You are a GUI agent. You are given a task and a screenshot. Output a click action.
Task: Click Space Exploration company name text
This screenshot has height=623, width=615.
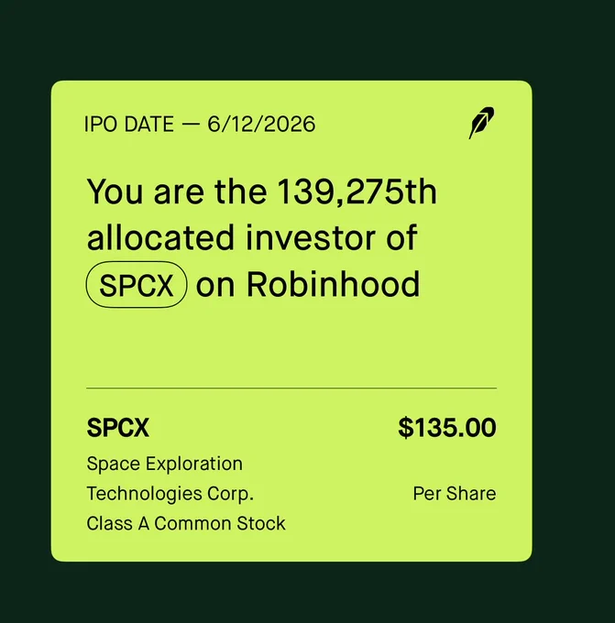pos(165,464)
